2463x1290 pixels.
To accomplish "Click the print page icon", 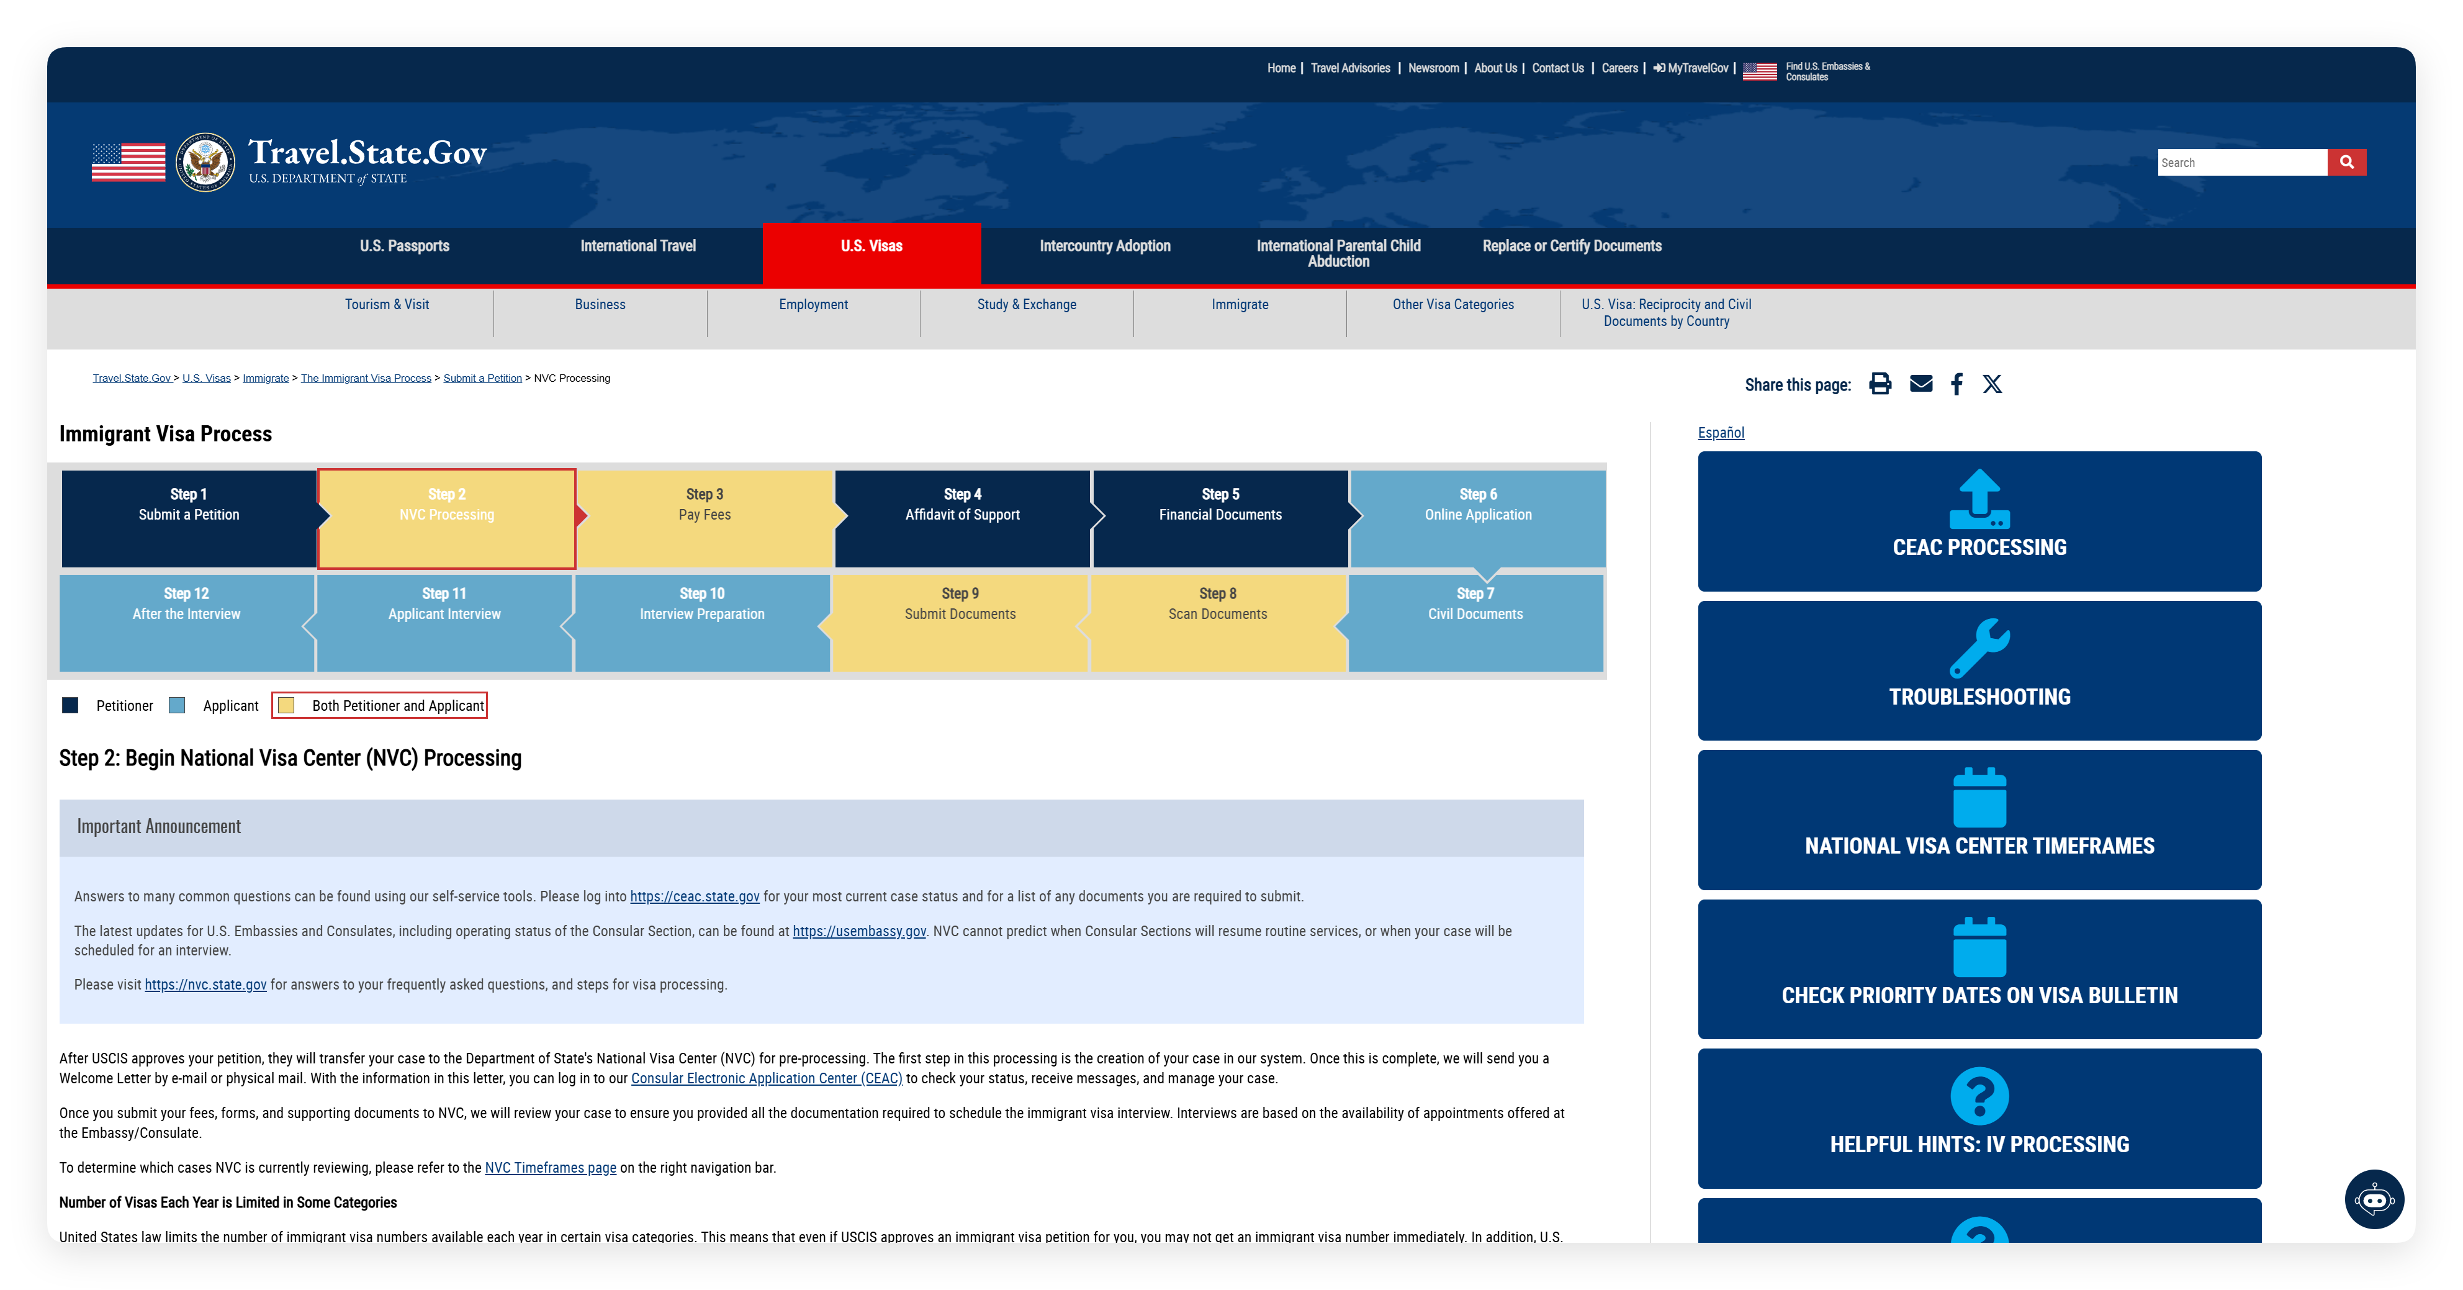I will [1880, 384].
